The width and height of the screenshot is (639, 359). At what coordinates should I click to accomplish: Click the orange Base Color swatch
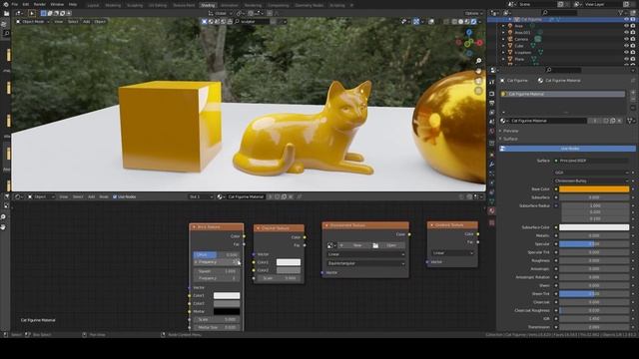point(594,189)
